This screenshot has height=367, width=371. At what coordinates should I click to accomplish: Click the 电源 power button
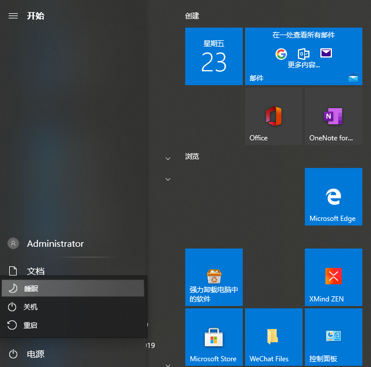(x=35, y=354)
